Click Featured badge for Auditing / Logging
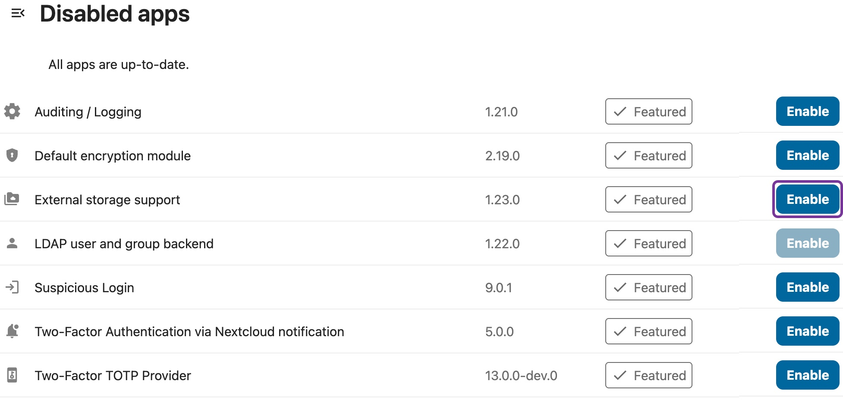Screen dimensions: 843x406 point(648,112)
